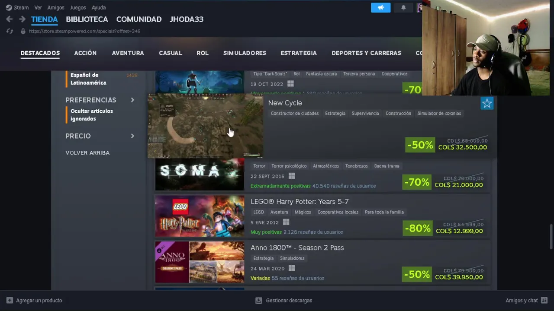This screenshot has width=554, height=311.
Task: Go back with the left arrow
Action: 9,19
